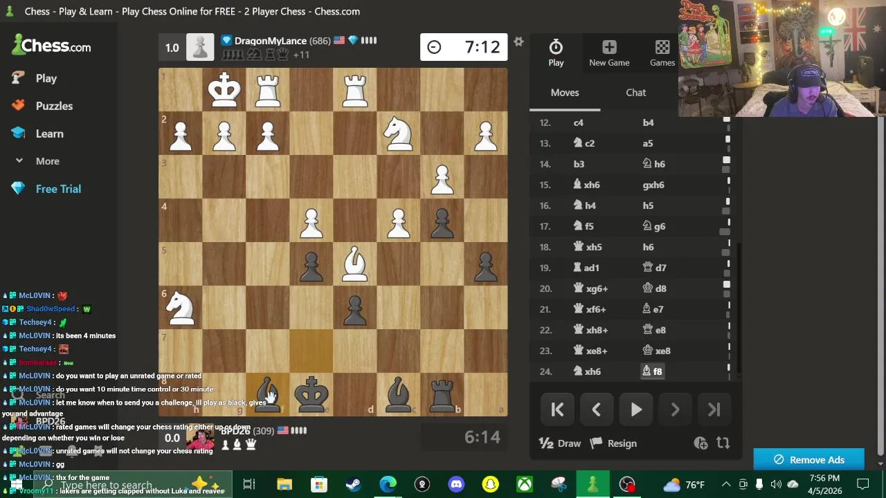This screenshot has width=886, height=498.
Task: Click the white knight on f2
Action: (399, 133)
